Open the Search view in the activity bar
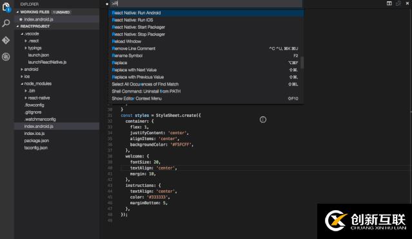This screenshot has width=412, height=239. [6, 23]
